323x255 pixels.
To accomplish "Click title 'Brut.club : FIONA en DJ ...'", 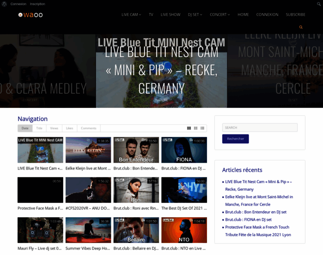I will 183,168.
